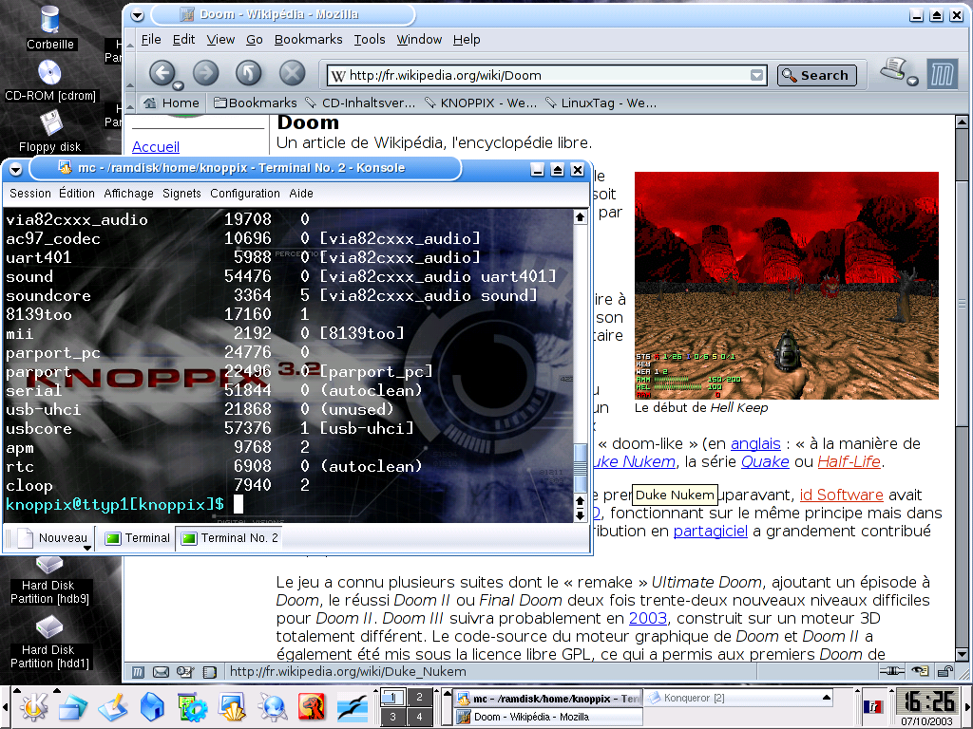Click the Mozilla mail icon in status bar
973x729 pixels.
point(162,672)
